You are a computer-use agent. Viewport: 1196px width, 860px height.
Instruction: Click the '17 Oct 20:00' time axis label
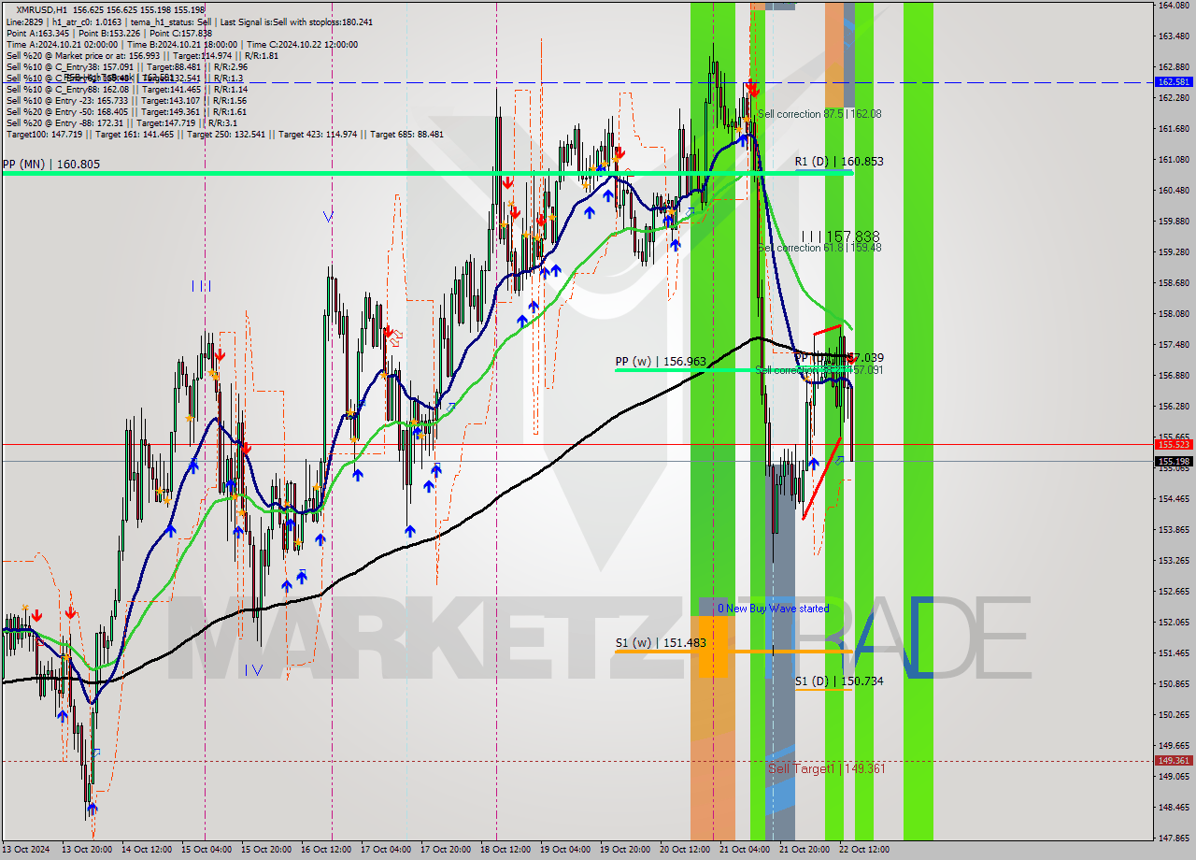[x=445, y=850]
